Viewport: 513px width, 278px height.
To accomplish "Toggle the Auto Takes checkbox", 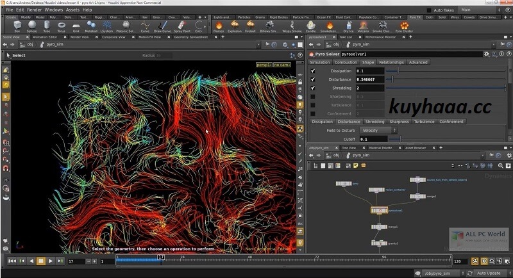I will click(429, 10).
